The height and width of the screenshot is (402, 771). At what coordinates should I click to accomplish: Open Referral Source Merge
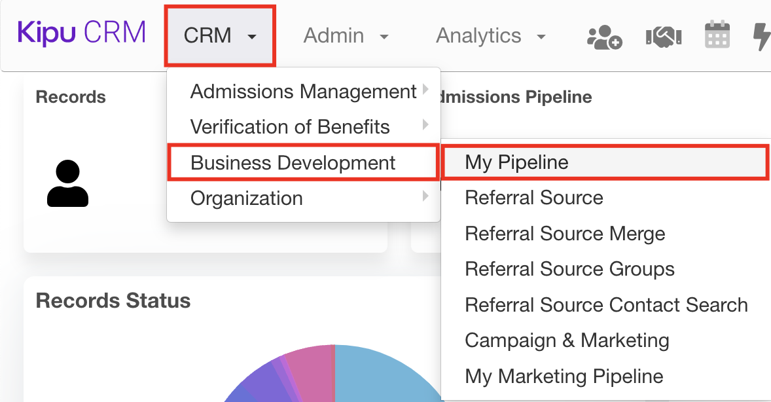(564, 233)
